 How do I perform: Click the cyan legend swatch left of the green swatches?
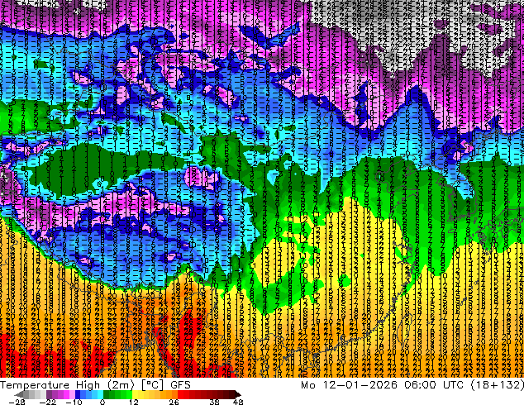tap(100, 394)
